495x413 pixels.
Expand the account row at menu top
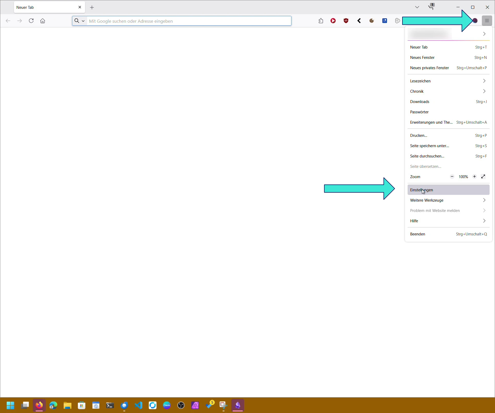pyautogui.click(x=449, y=34)
